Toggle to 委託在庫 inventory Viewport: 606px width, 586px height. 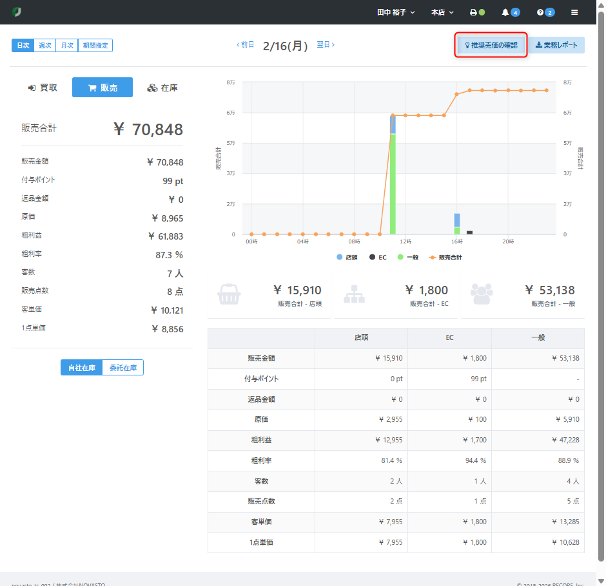(123, 368)
